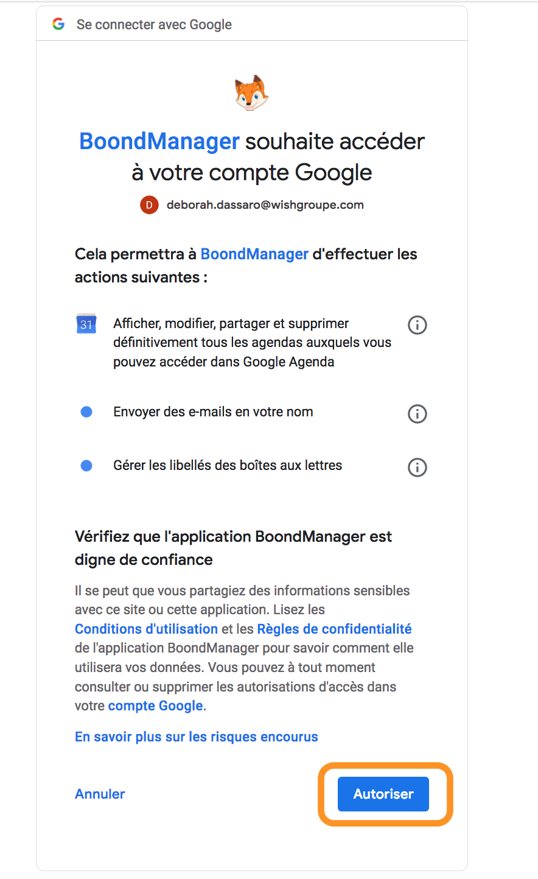
Task: Open the BoondManager link in the title
Action: point(159,141)
